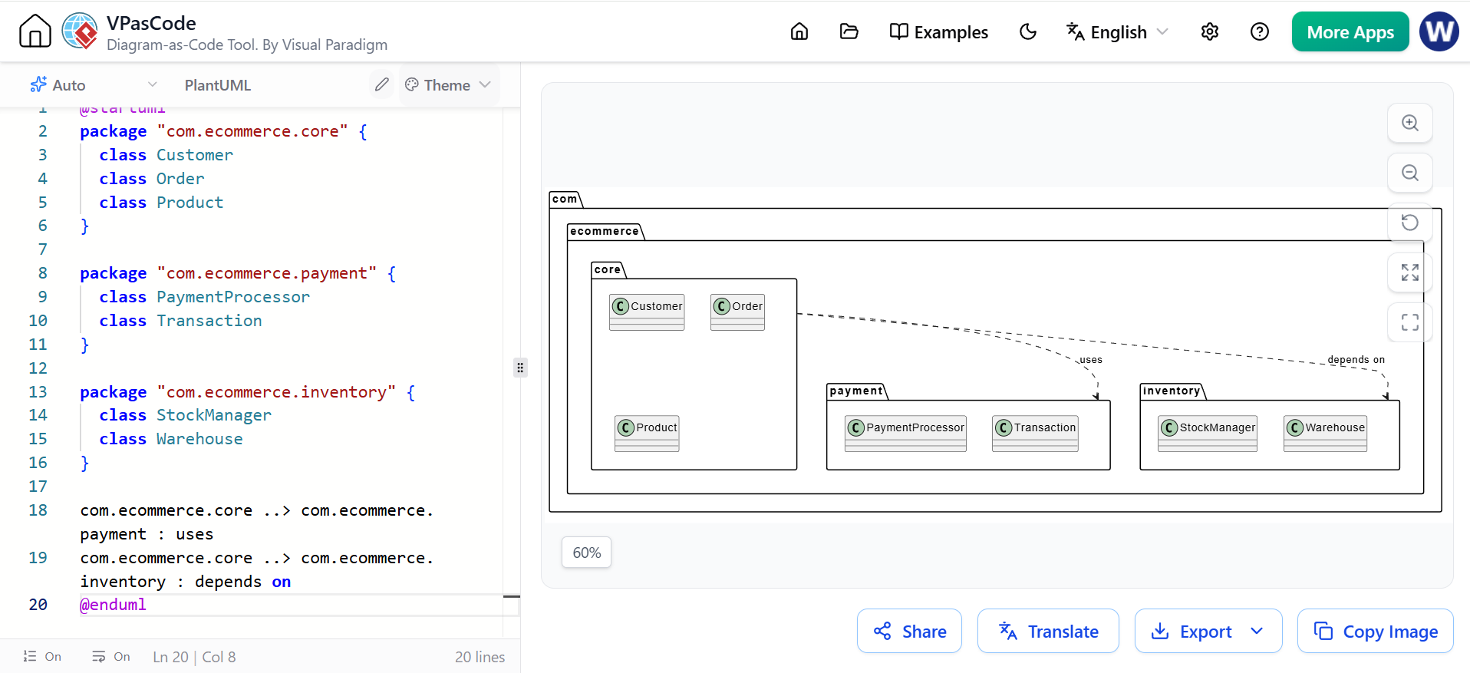
Task: Open the Examples menu
Action: (938, 31)
